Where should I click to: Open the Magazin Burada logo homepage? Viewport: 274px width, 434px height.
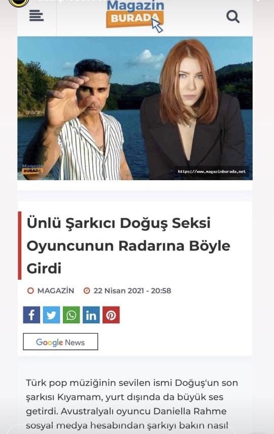pyautogui.click(x=135, y=16)
